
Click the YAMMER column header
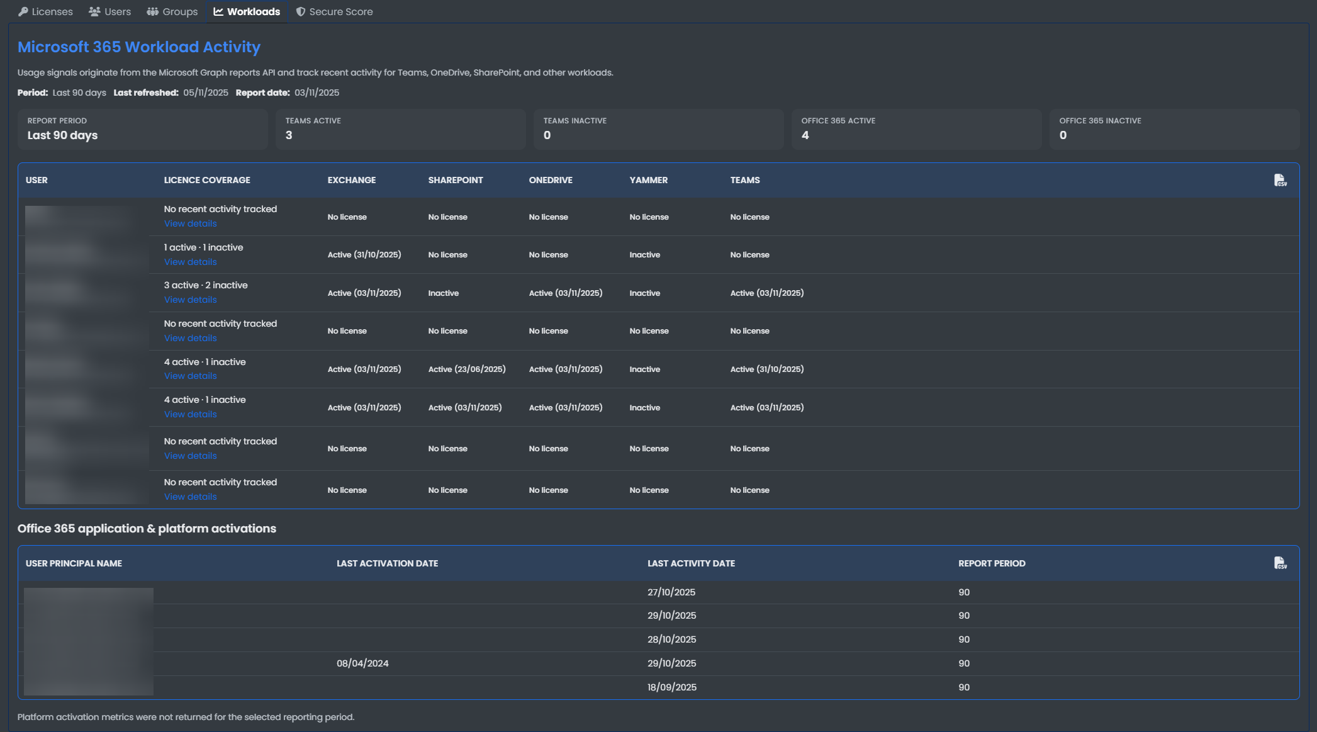tap(649, 181)
